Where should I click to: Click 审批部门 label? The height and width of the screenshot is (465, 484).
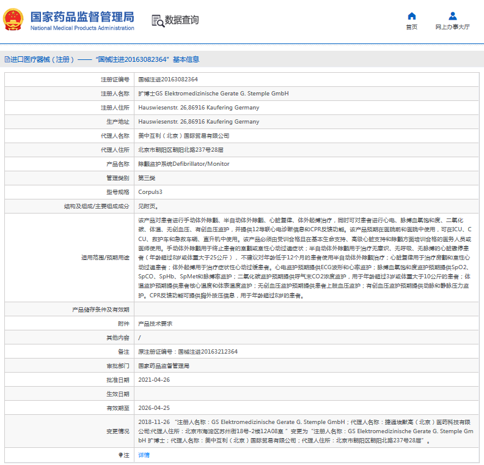point(118,366)
